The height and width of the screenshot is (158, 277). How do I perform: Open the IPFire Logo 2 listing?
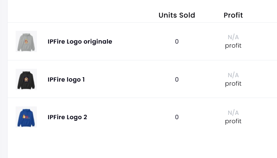pos(67,117)
